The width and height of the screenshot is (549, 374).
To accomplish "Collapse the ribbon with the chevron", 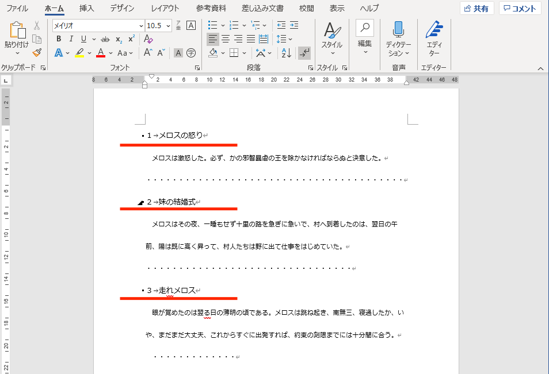I will tap(540, 68).
